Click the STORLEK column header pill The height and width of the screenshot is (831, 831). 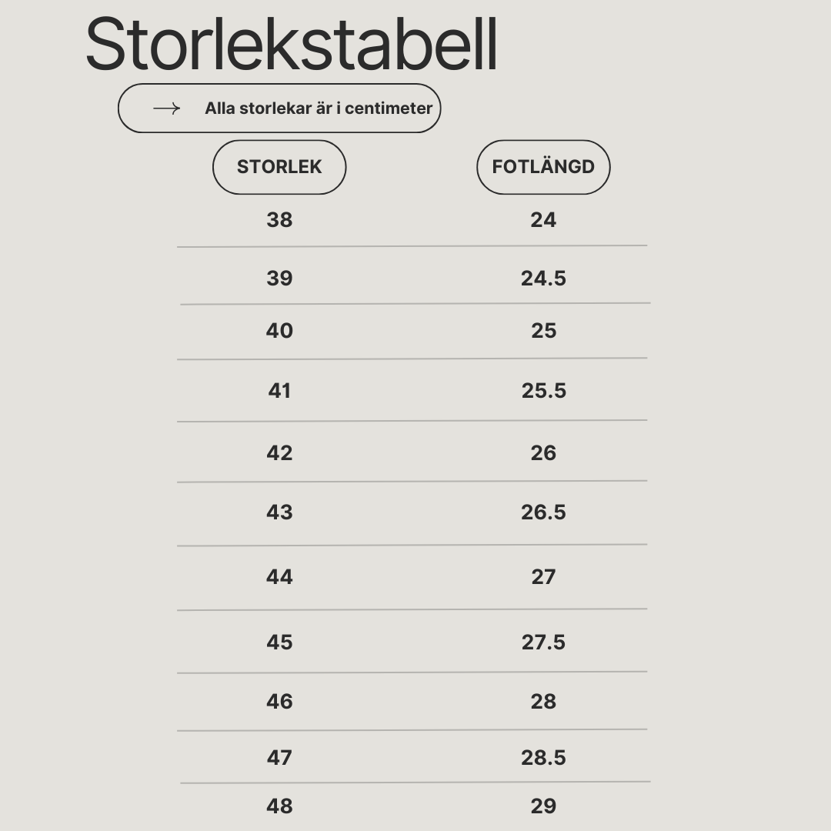(x=279, y=167)
